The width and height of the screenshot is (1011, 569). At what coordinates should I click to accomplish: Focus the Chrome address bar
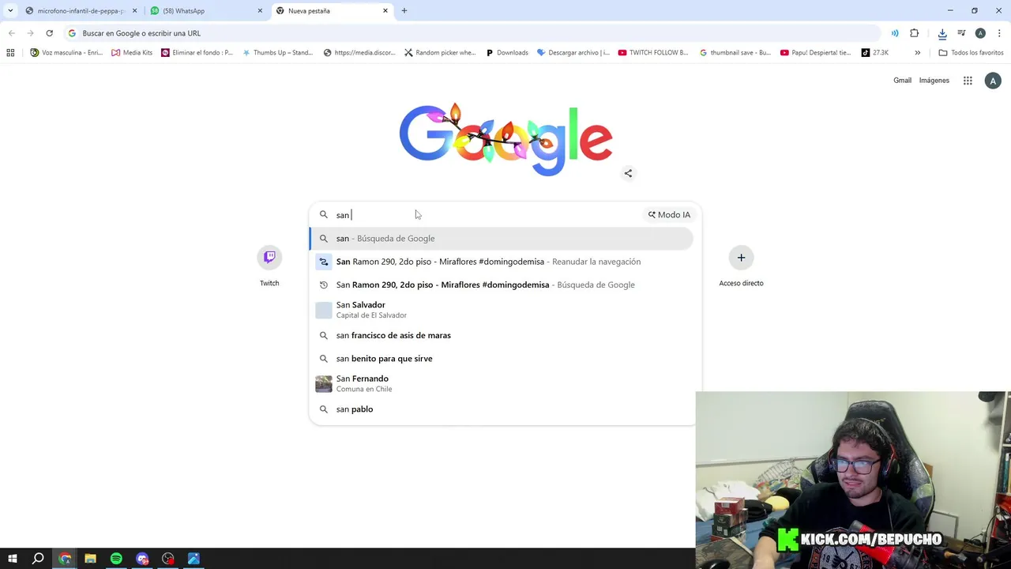point(474,33)
